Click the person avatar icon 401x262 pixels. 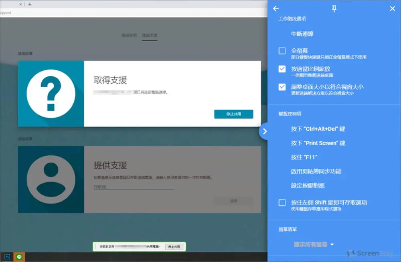[x=51, y=180]
